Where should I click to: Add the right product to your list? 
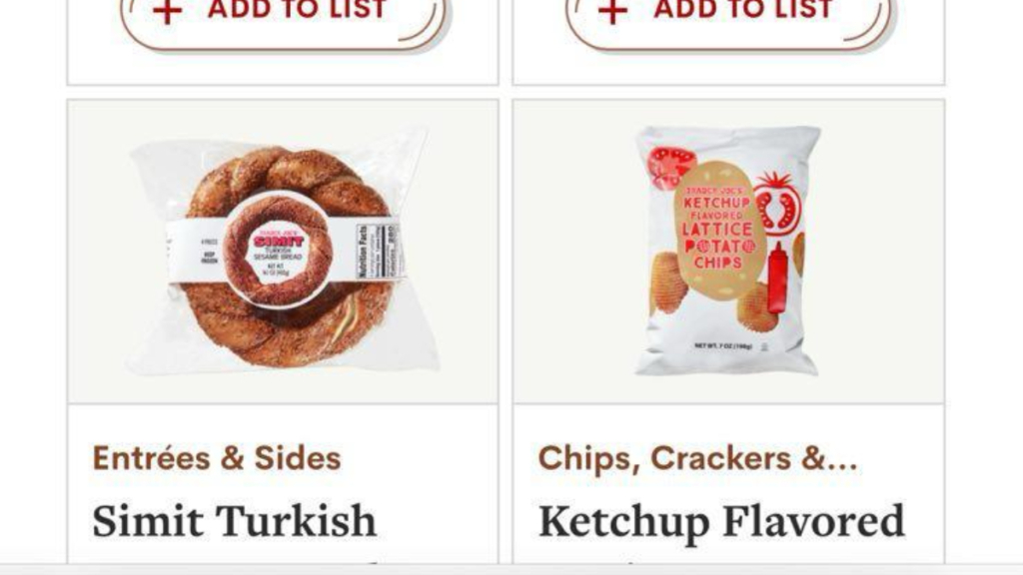pyautogui.click(x=727, y=16)
